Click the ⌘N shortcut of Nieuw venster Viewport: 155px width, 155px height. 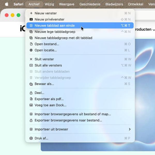click(127, 13)
